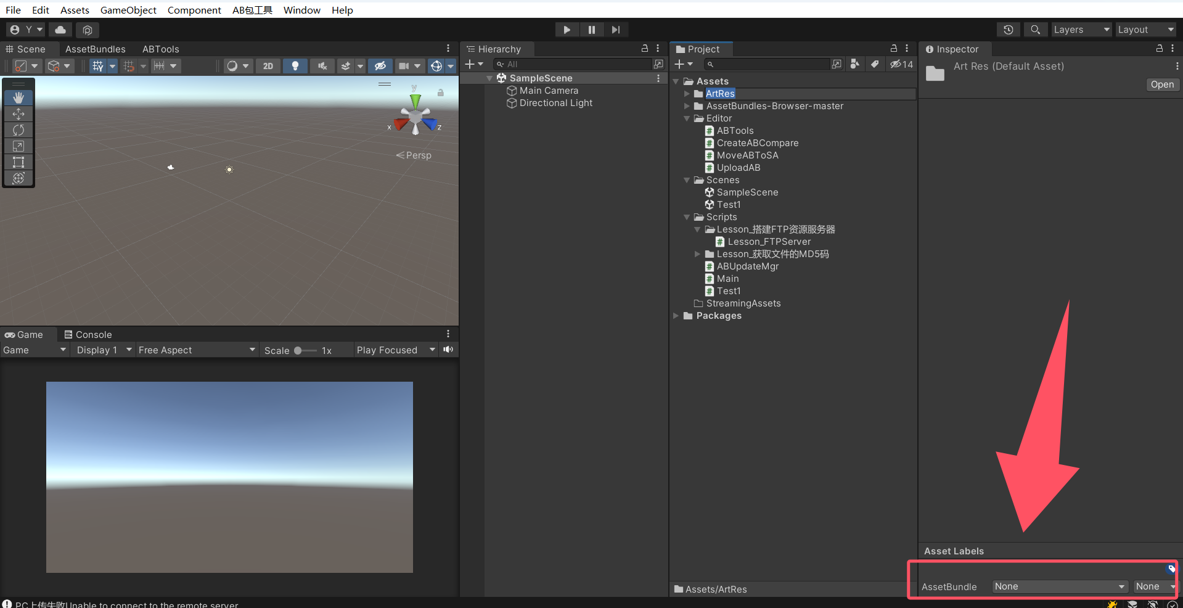Toggle 2D mode in Scene view
Screen dimensions: 1183x608
268,66
